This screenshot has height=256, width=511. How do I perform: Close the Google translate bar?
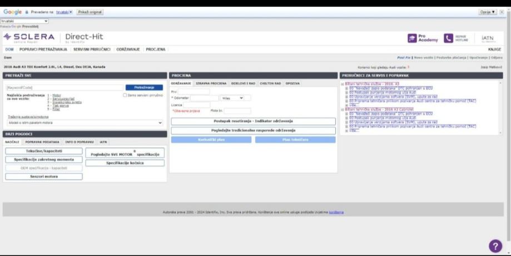(x=502, y=12)
